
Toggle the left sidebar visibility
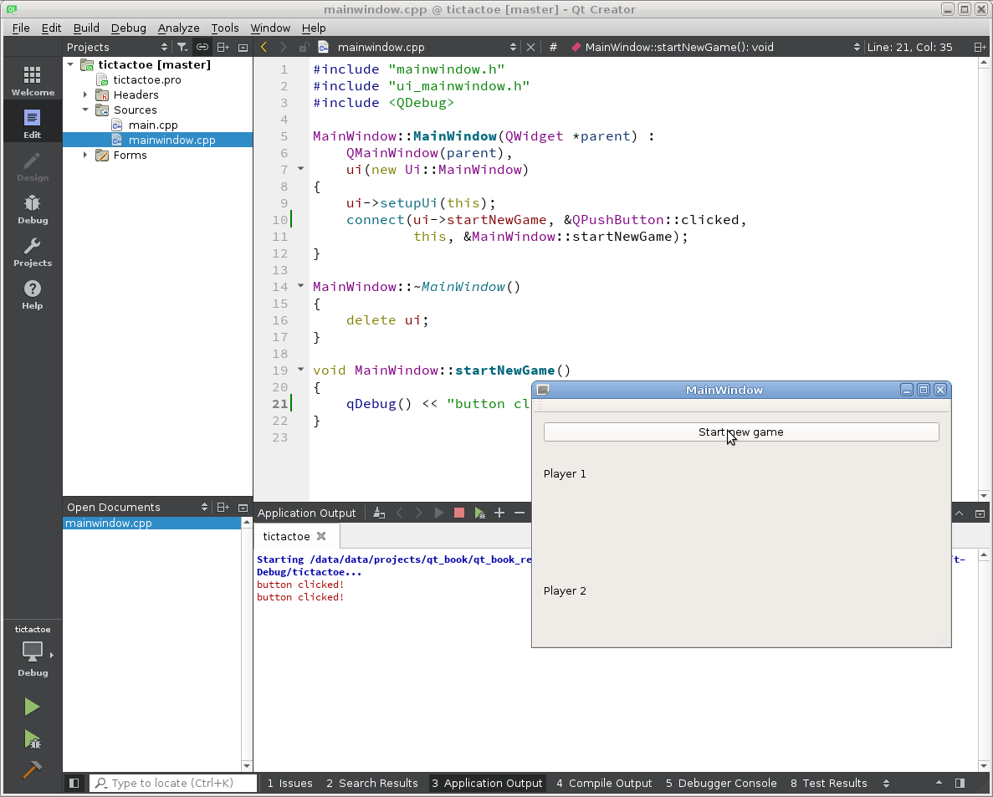click(x=74, y=784)
